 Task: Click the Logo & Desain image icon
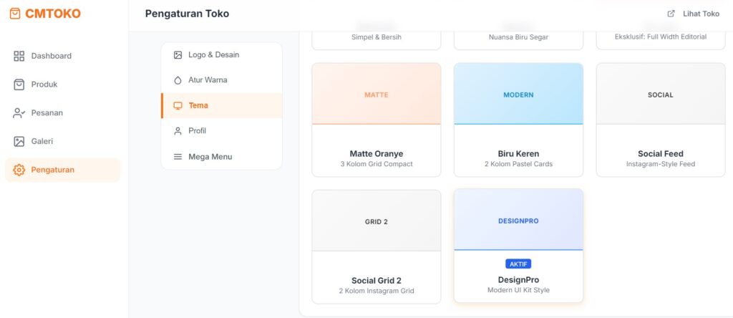coord(178,55)
